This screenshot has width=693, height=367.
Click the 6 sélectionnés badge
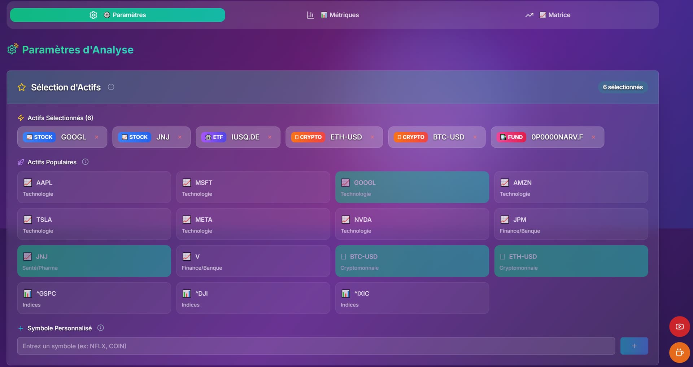click(623, 87)
